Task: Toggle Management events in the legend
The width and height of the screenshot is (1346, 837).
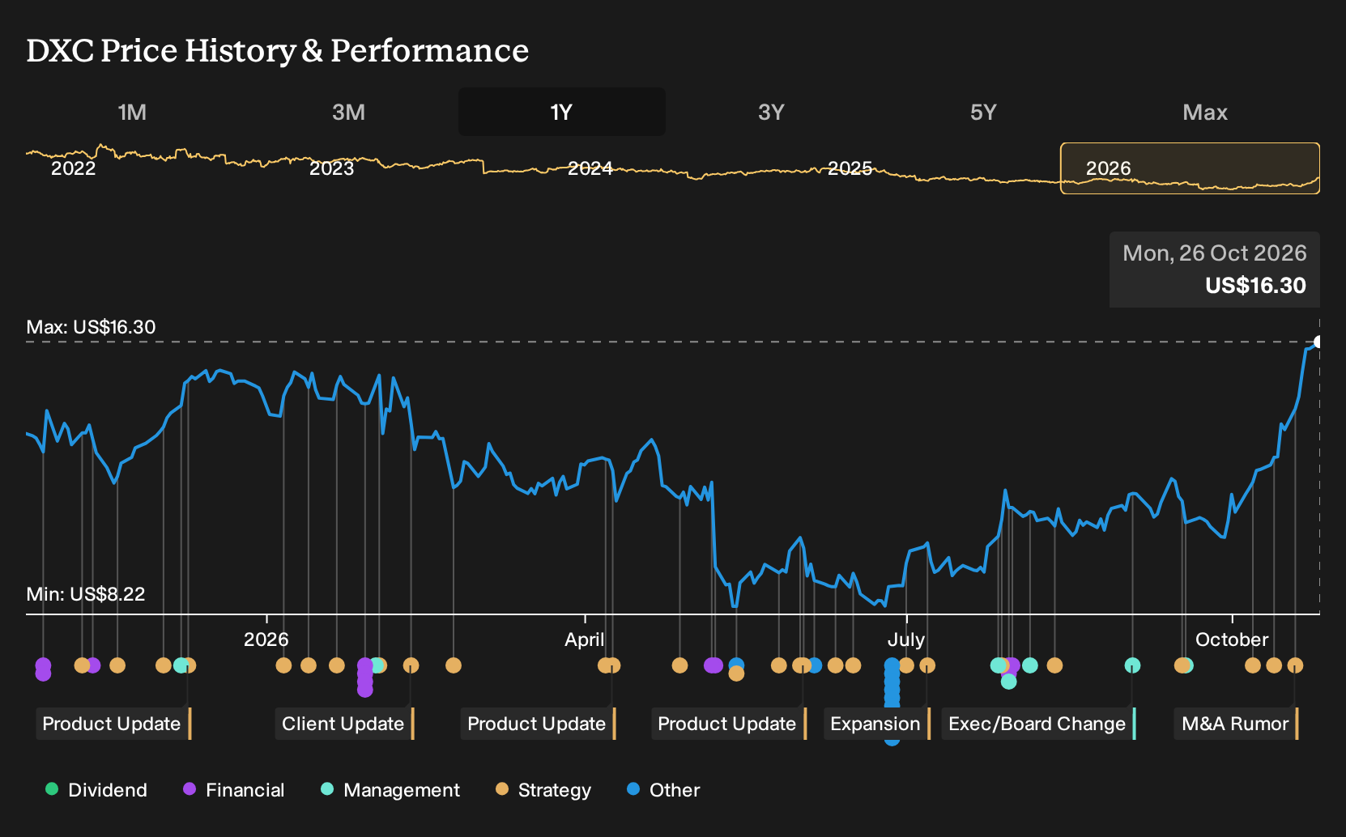Action: pos(390,790)
